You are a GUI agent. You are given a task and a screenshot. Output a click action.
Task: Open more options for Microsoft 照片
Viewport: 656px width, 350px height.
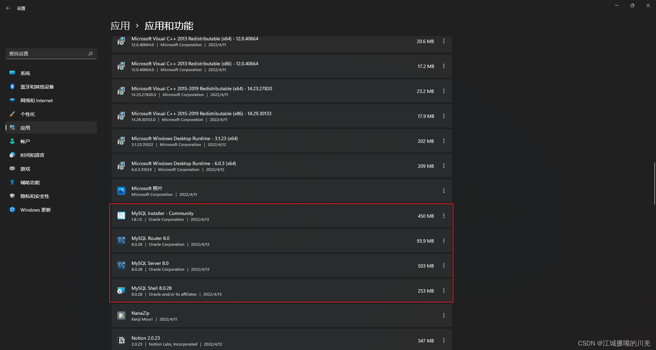coord(444,191)
